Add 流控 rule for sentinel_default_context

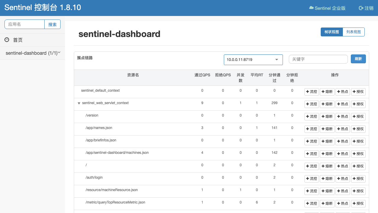(312, 92)
